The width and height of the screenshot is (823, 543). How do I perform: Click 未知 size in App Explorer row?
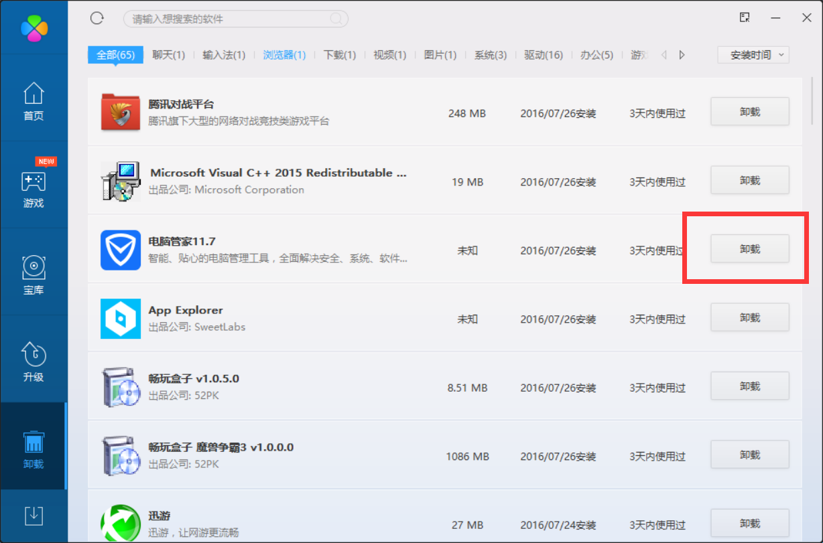point(467,319)
